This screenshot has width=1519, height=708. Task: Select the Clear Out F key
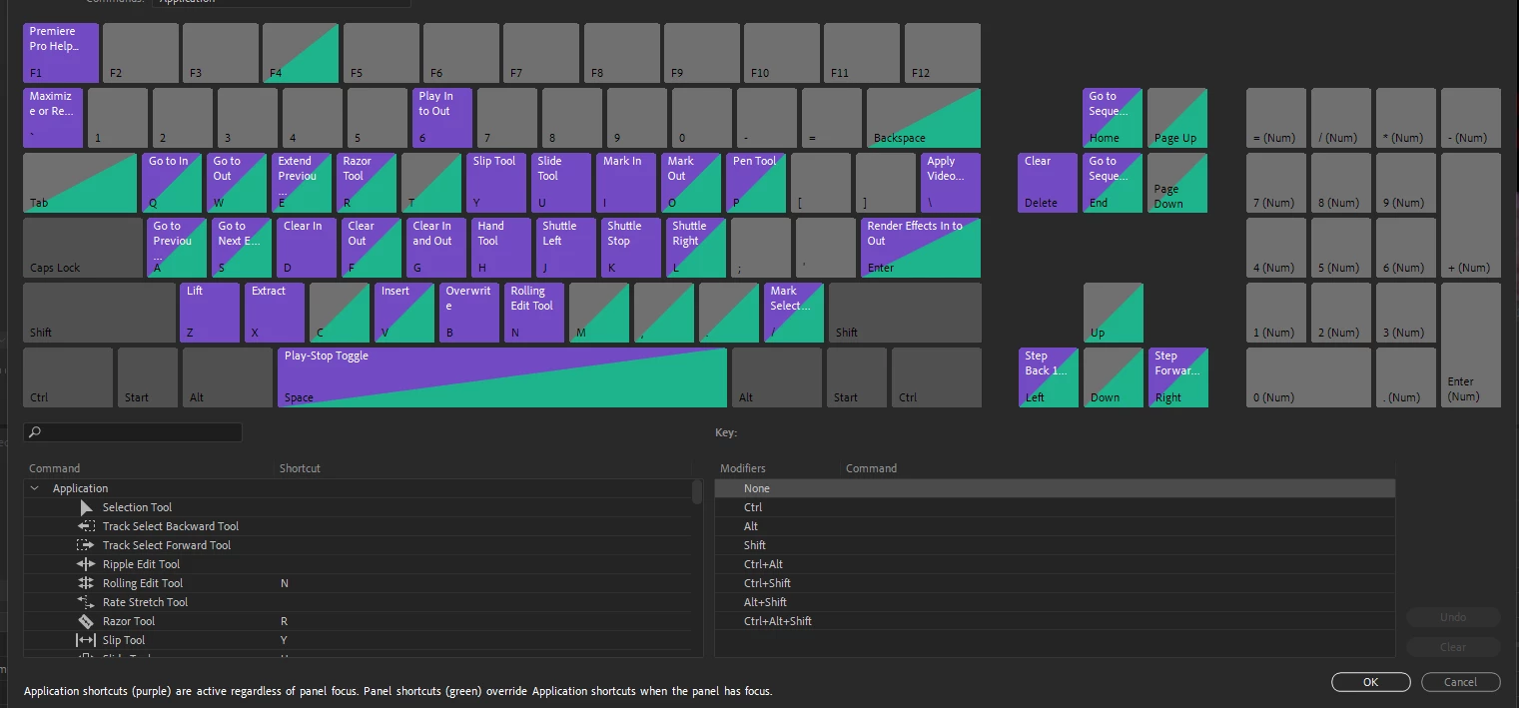[x=372, y=248]
